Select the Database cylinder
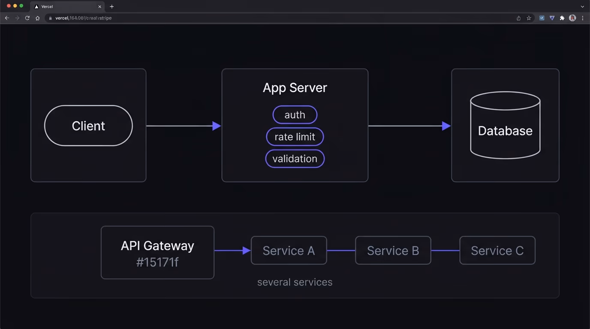The image size is (590, 329). click(505, 125)
